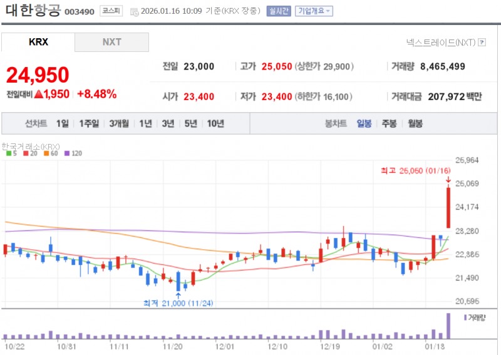Click the 거래량 value 8,465,499
The width and height of the screenshot is (501, 355).
pyautogui.click(x=443, y=66)
